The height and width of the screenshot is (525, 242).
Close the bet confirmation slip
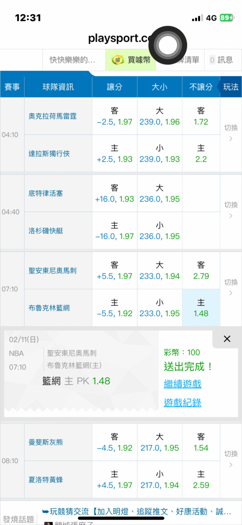point(227,339)
